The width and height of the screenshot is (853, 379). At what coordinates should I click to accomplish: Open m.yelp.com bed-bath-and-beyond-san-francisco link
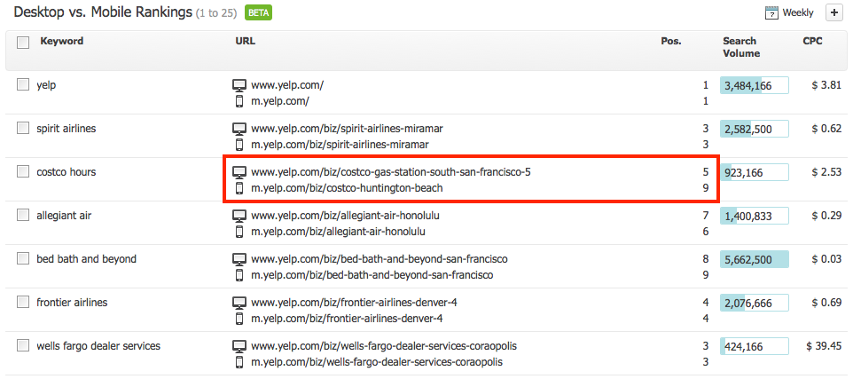372,275
